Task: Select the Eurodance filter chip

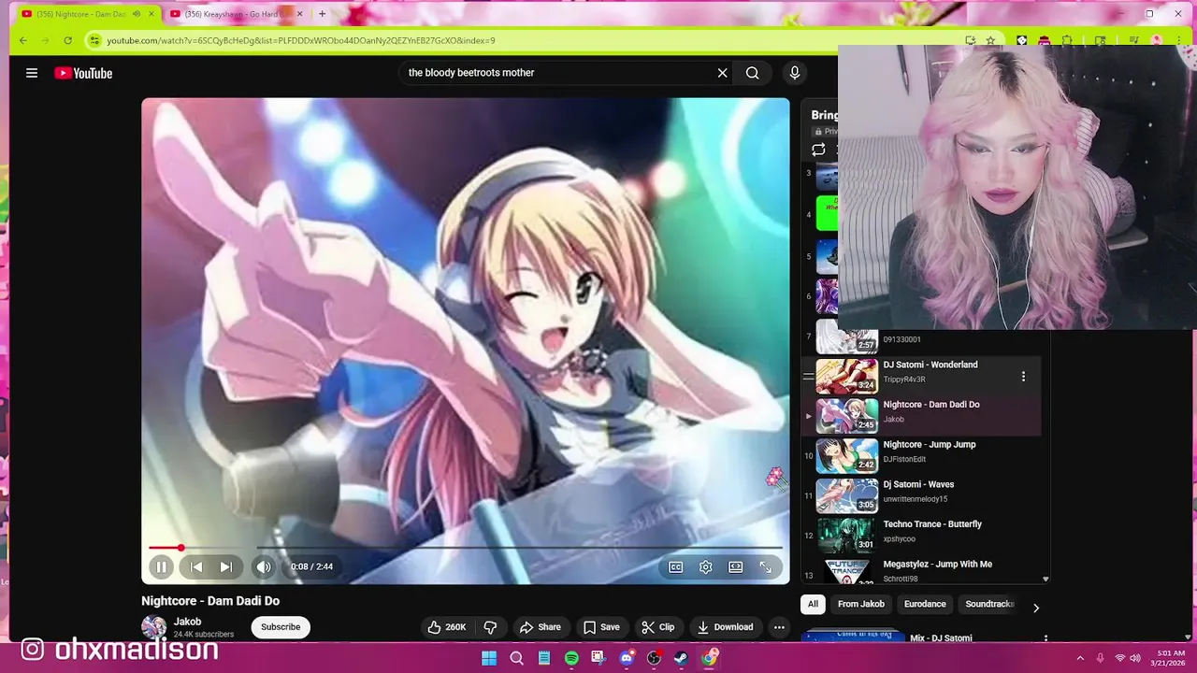Action: pos(925,604)
